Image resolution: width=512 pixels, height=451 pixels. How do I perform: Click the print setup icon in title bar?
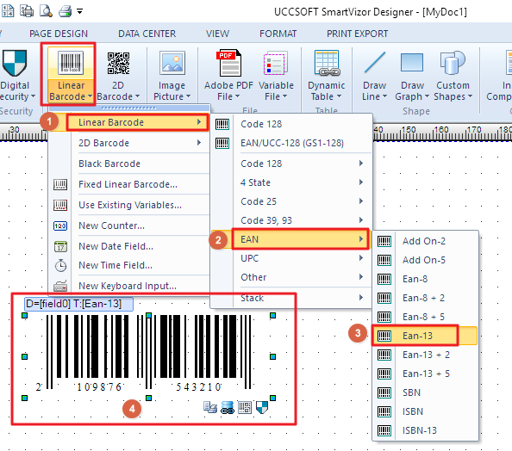click(27, 11)
